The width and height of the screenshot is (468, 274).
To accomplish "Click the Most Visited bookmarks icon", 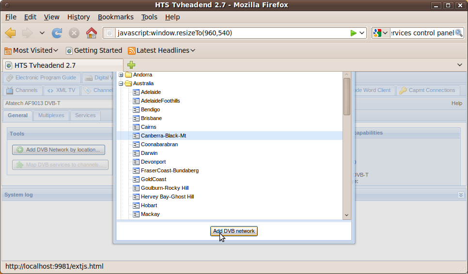I will coord(8,51).
